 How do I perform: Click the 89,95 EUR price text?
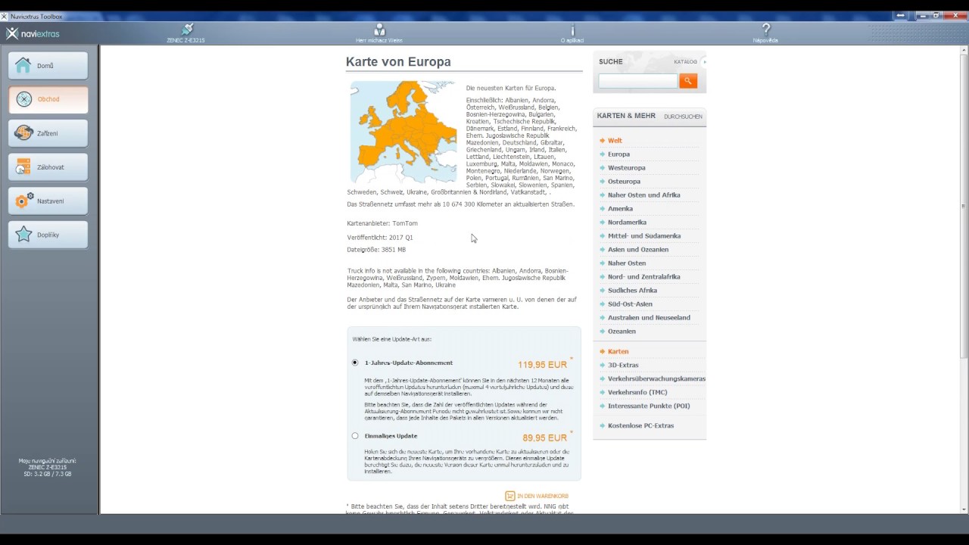pos(544,438)
